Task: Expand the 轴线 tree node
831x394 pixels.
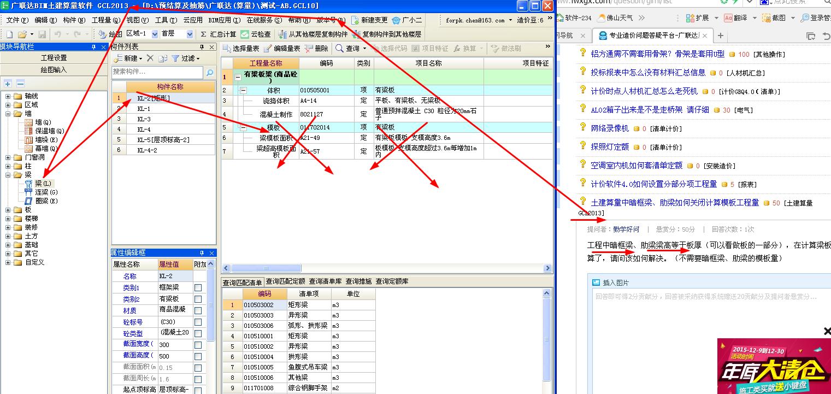Action: [x=9, y=96]
